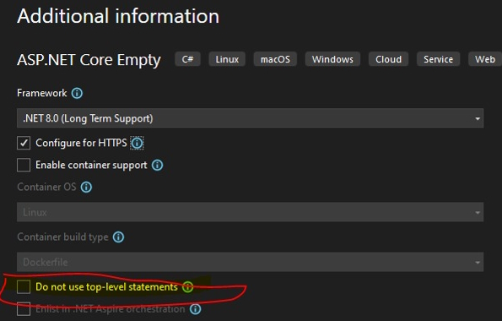Click the Windows tag
This screenshot has height=321, width=502.
[332, 59]
